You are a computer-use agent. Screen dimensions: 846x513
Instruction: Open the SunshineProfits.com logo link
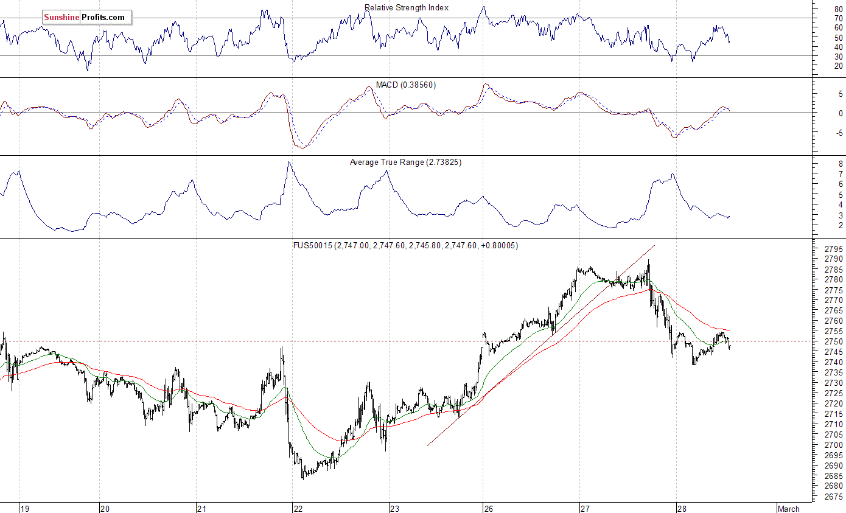(x=86, y=18)
